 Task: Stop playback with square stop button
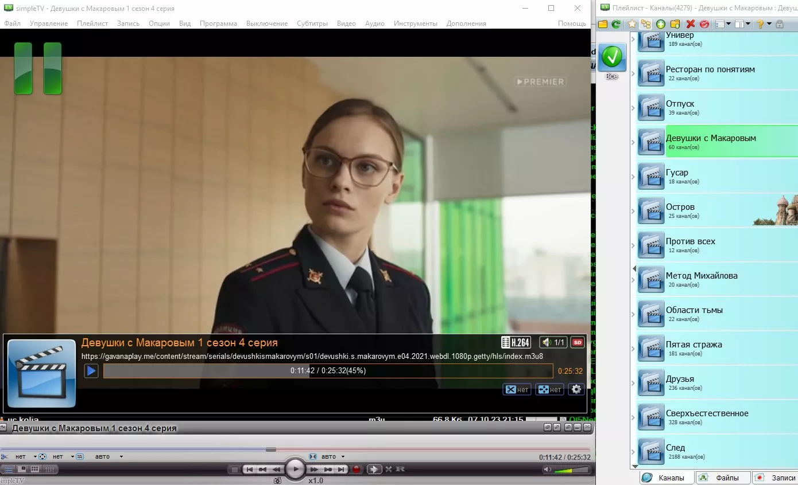(235, 470)
